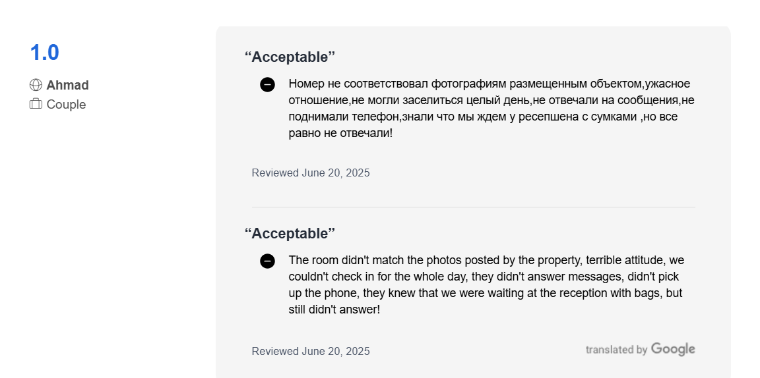Click the translated English review text

coord(486,285)
